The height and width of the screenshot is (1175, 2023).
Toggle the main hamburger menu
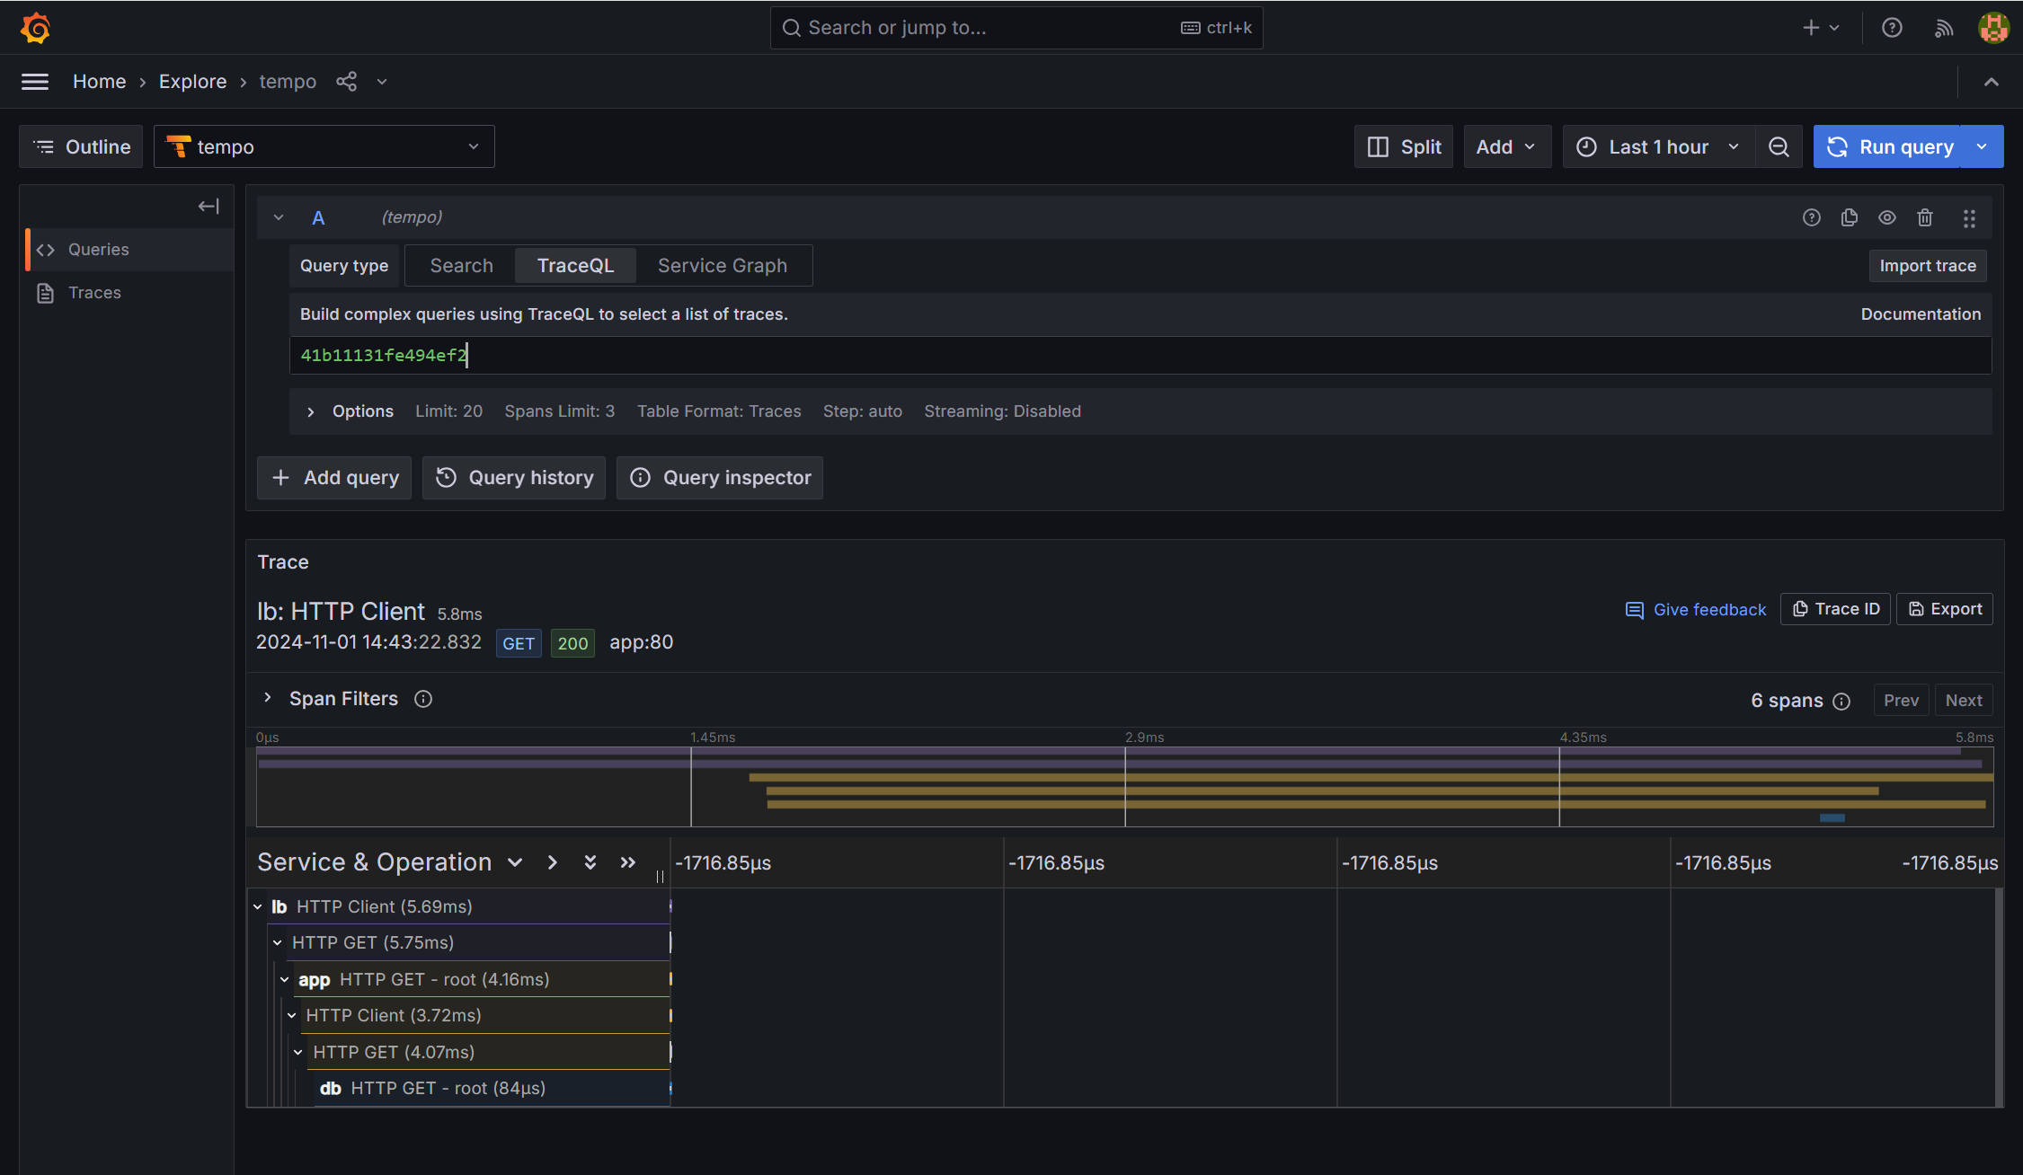35,82
